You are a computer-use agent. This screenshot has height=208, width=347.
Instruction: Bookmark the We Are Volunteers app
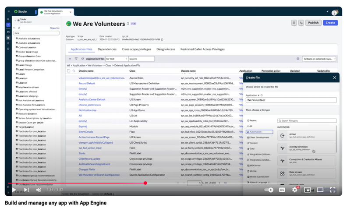[128, 24]
